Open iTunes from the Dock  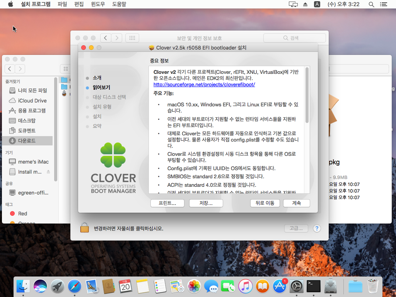[245, 287]
